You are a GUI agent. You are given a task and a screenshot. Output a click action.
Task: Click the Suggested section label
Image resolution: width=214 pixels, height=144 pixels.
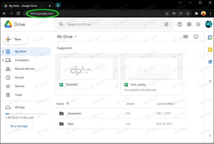(64, 48)
